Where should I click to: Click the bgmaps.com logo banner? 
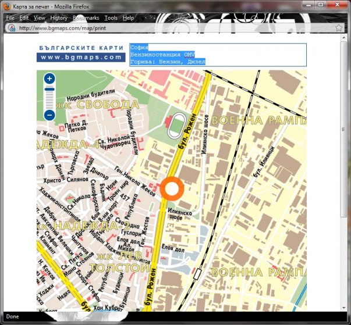pyautogui.click(x=81, y=53)
